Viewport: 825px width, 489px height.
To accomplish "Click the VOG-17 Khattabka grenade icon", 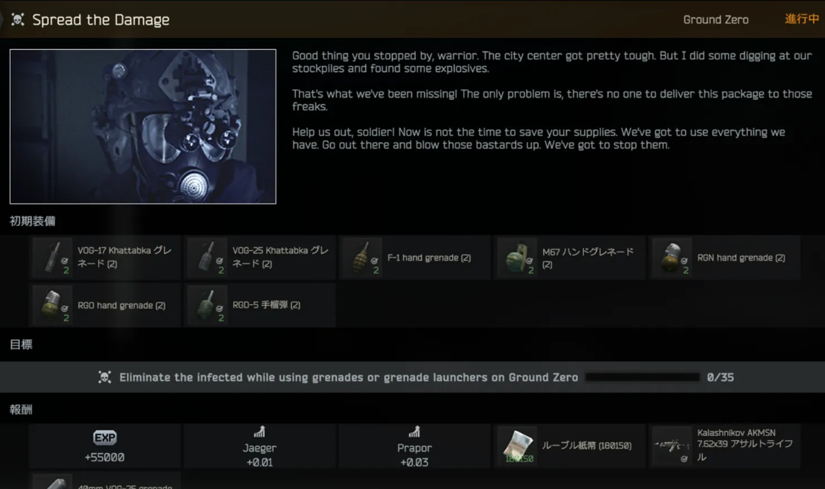I will click(53, 257).
